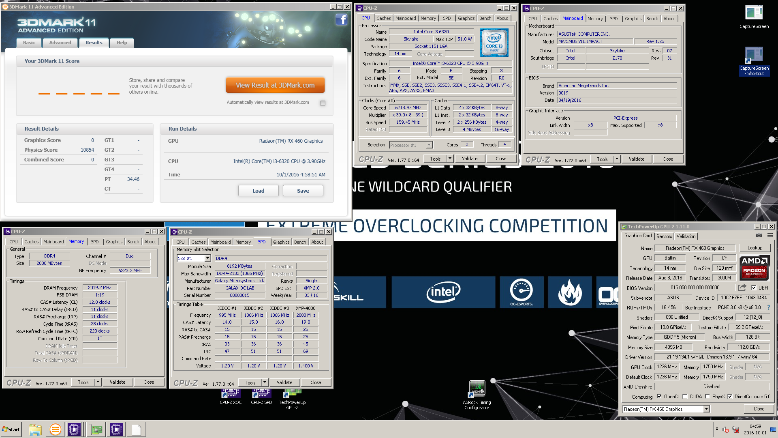Click the Close button in GPU-Z

click(x=759, y=409)
